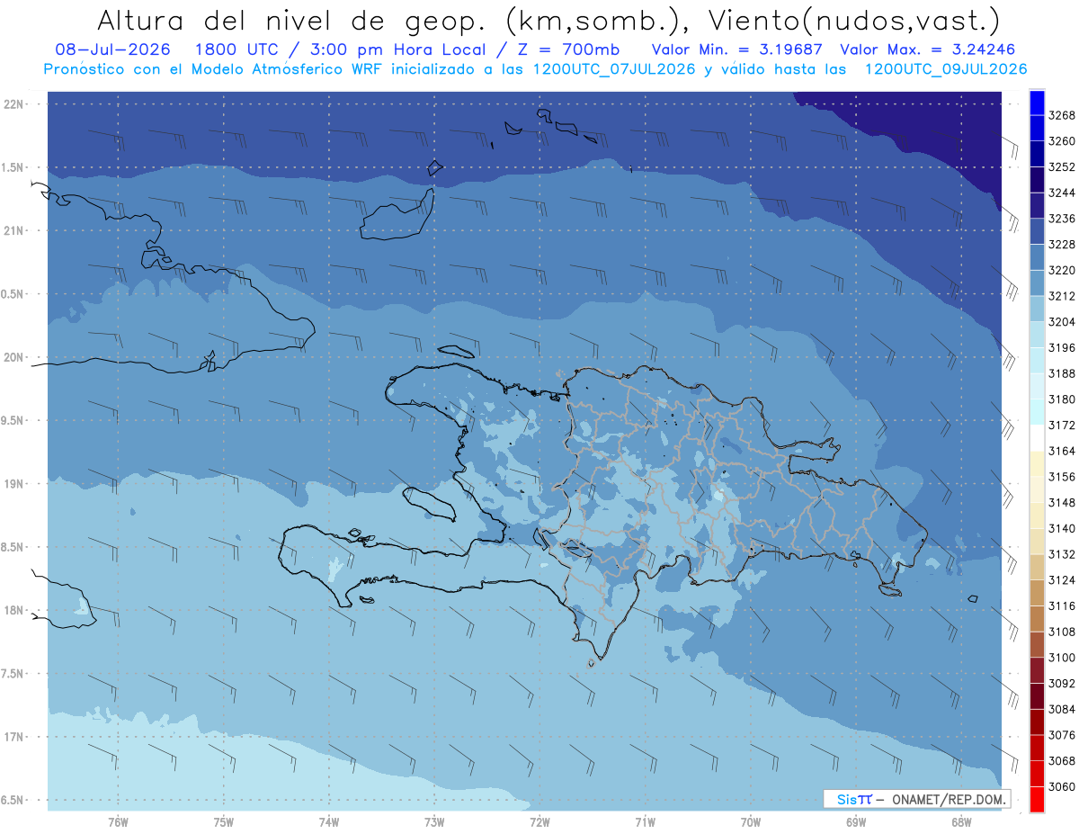Click the '74W' longitude label

pos(329,822)
